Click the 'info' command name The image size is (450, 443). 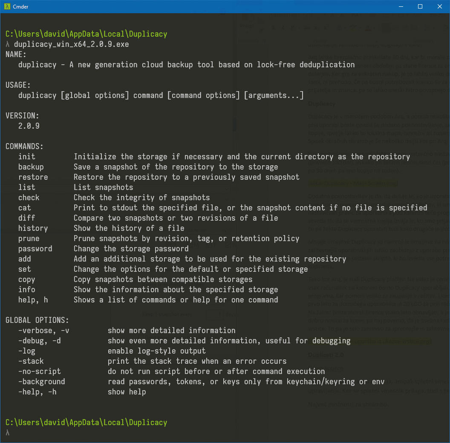coord(27,290)
